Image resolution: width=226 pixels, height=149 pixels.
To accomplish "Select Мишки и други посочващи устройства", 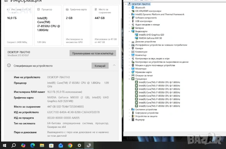I will (155, 65).
